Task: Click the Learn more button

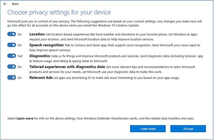Action: coord(148,129)
